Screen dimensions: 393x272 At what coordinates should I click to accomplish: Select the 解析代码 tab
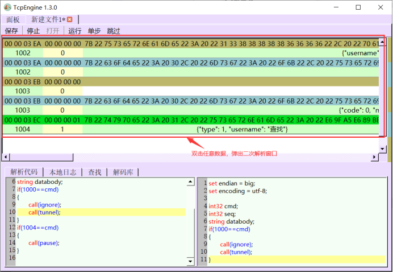click(x=24, y=171)
